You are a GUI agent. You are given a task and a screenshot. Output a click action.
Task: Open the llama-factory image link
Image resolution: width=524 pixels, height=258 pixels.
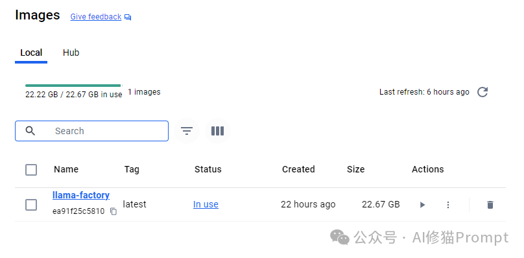(81, 195)
